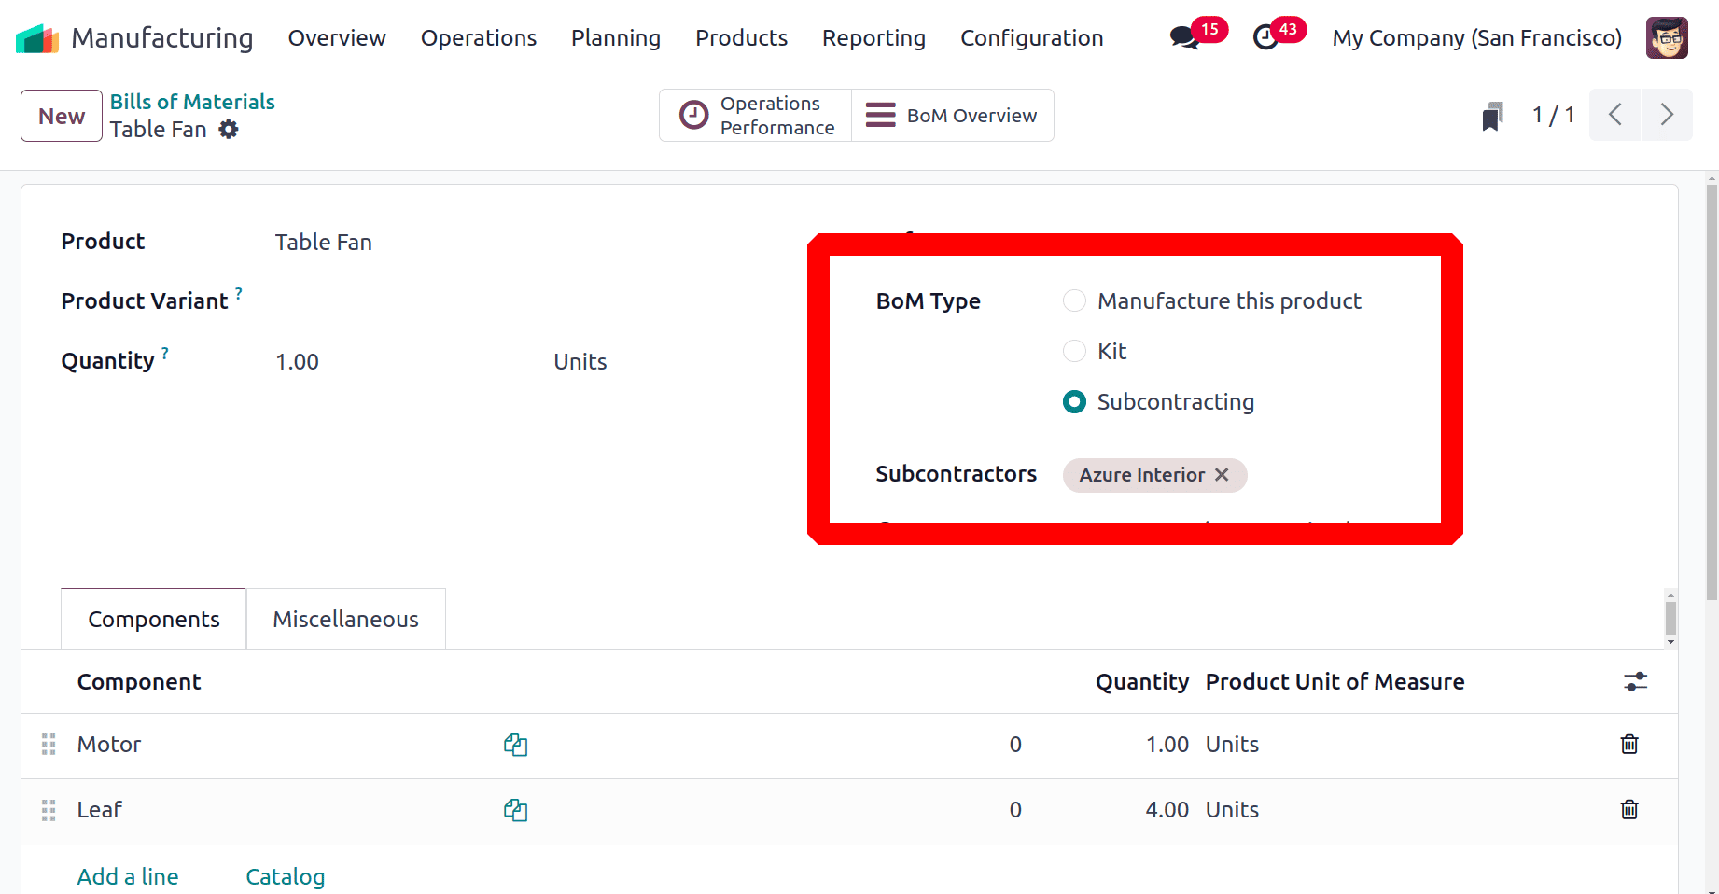Click the Leaf component name cell
Image resolution: width=1719 pixels, height=894 pixels.
coord(100,810)
